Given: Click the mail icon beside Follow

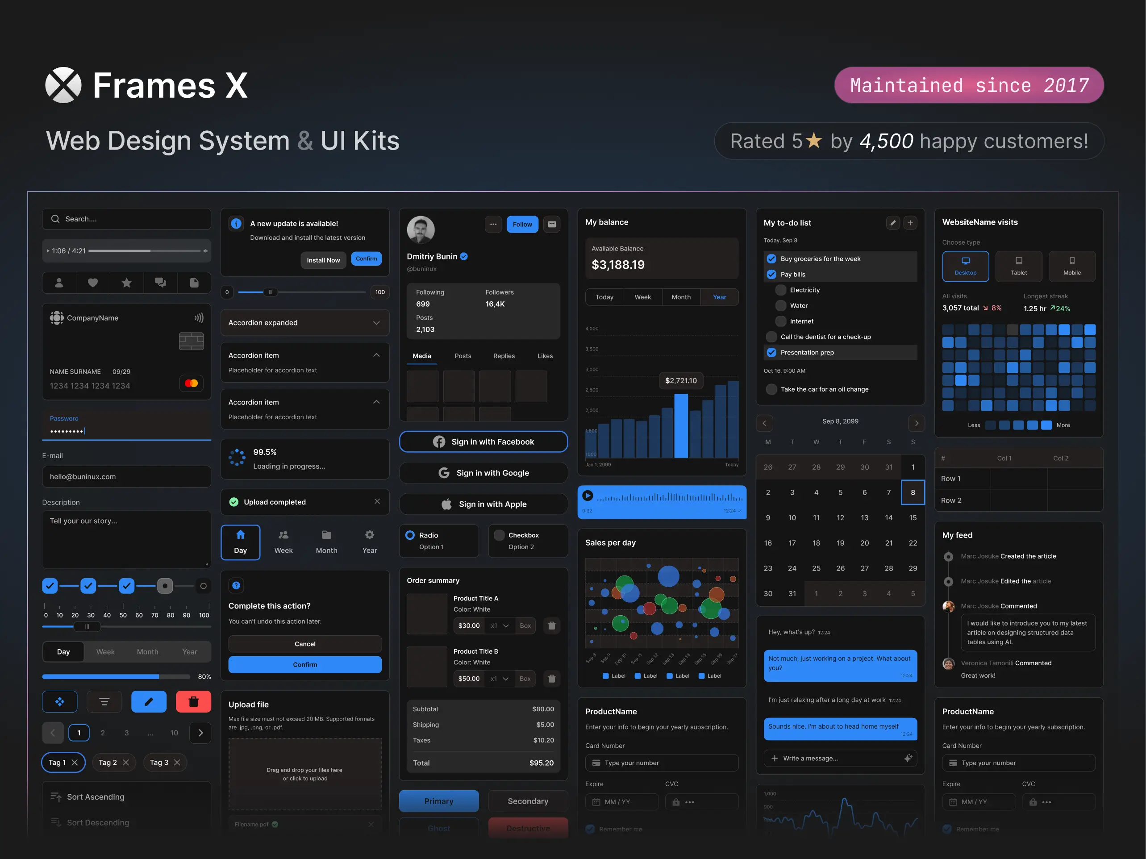Looking at the screenshot, I should click(552, 224).
